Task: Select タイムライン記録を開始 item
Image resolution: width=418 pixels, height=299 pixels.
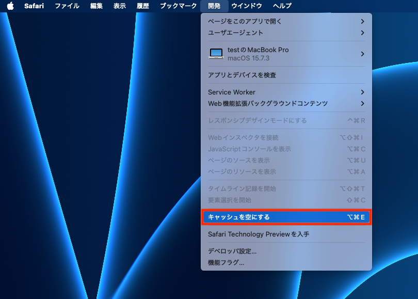Action: pyautogui.click(x=286, y=189)
